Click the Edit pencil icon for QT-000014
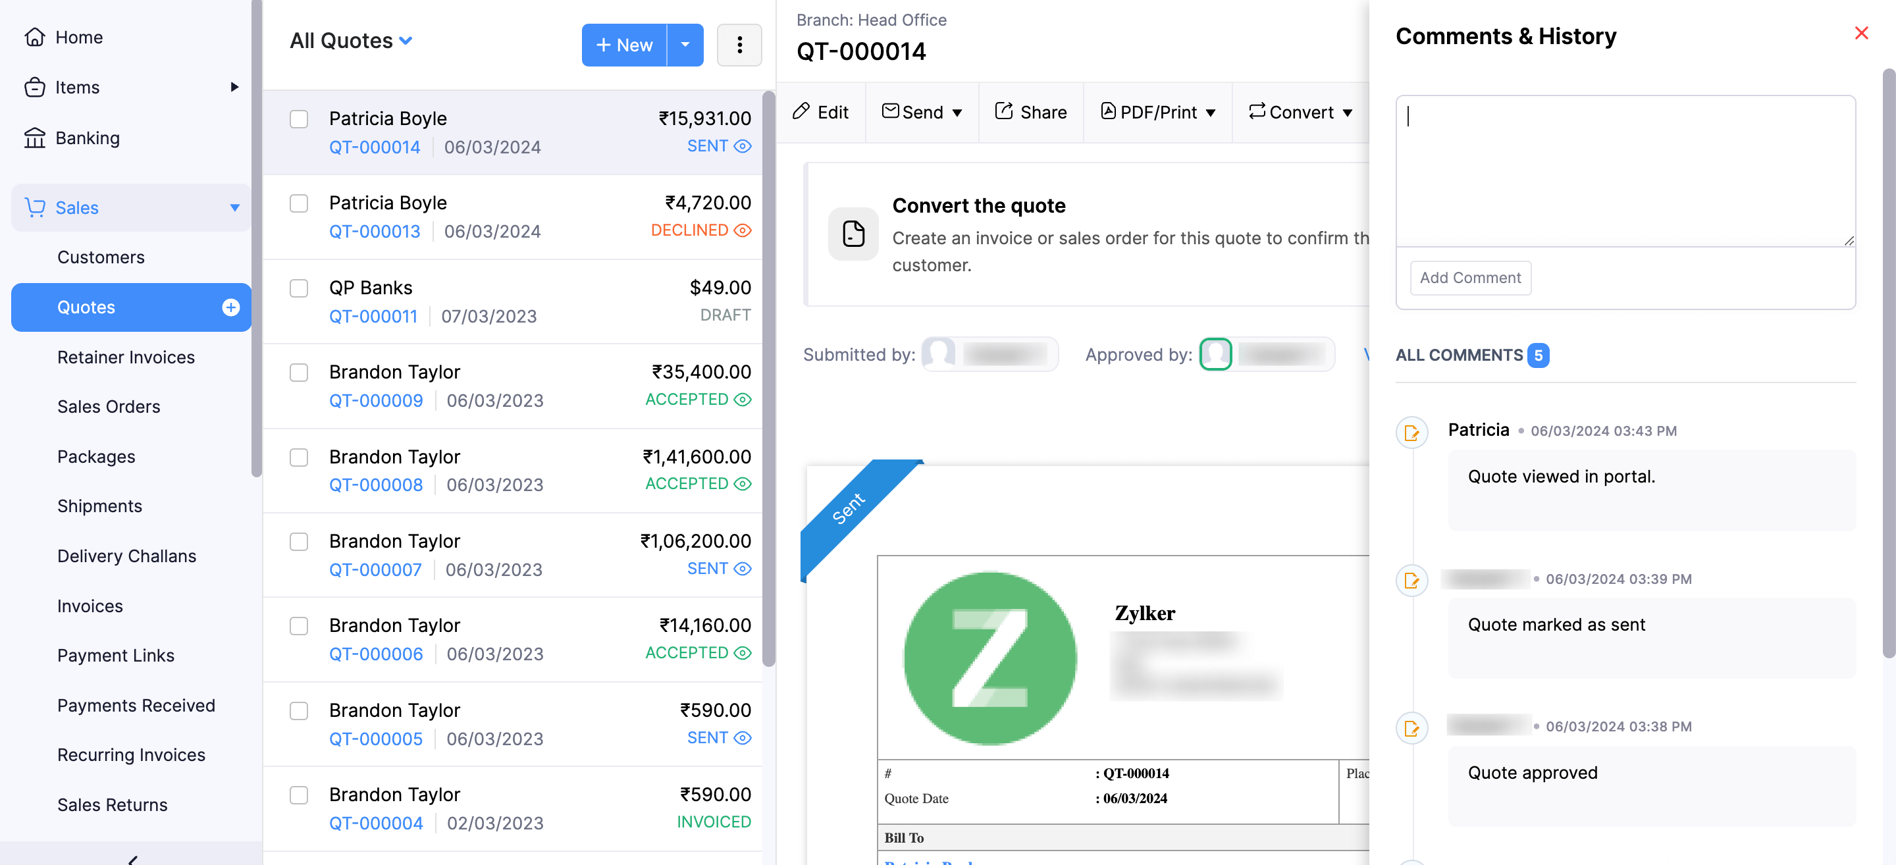This screenshot has width=1896, height=865. click(802, 111)
